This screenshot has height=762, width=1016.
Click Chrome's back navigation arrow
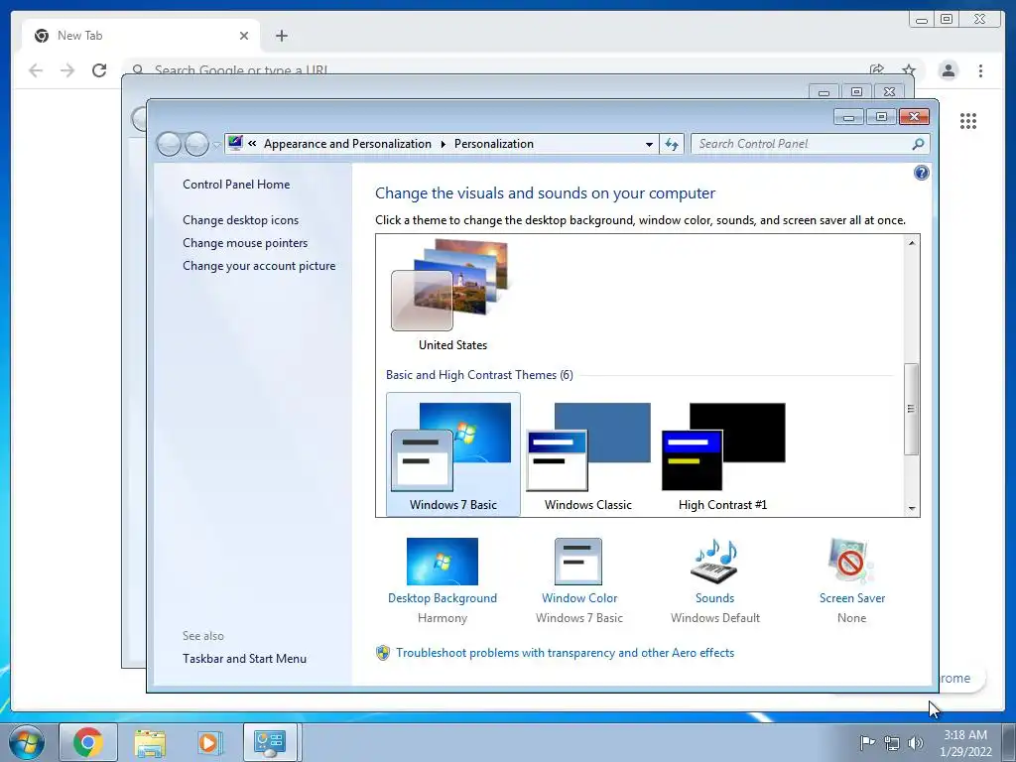click(x=36, y=70)
